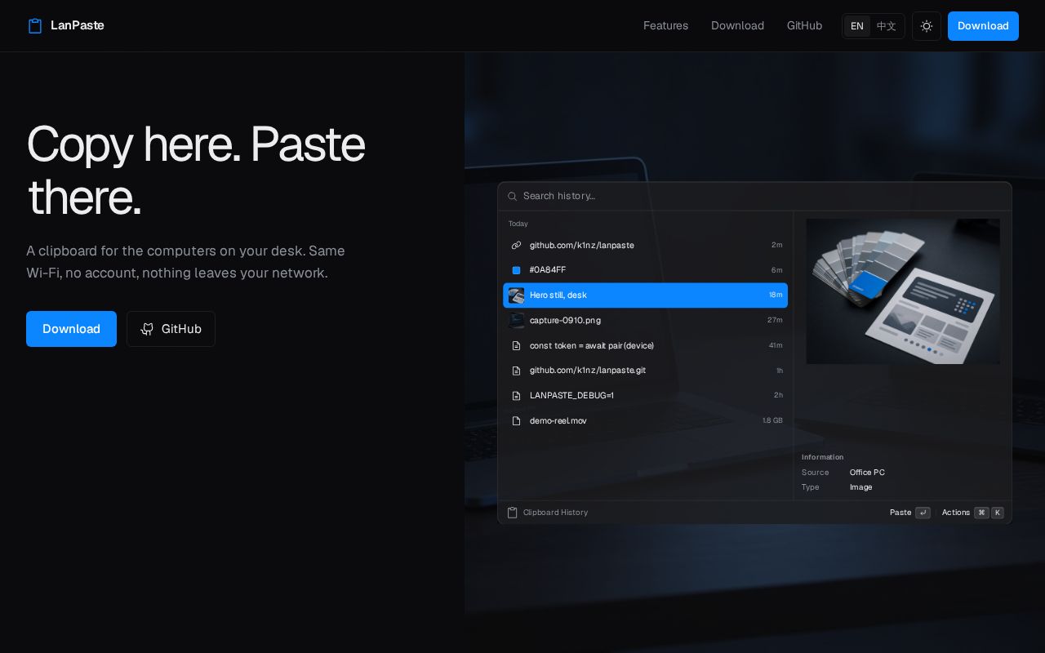The width and height of the screenshot is (1045, 653).
Task: Click the 18m timestamp on selected row
Action: pyautogui.click(x=776, y=295)
